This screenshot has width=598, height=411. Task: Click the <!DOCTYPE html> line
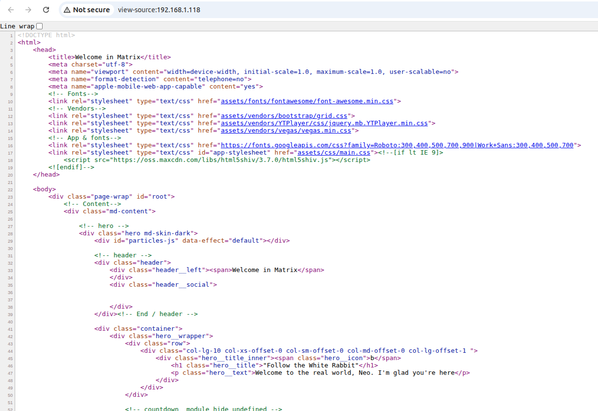pyautogui.click(x=46, y=35)
